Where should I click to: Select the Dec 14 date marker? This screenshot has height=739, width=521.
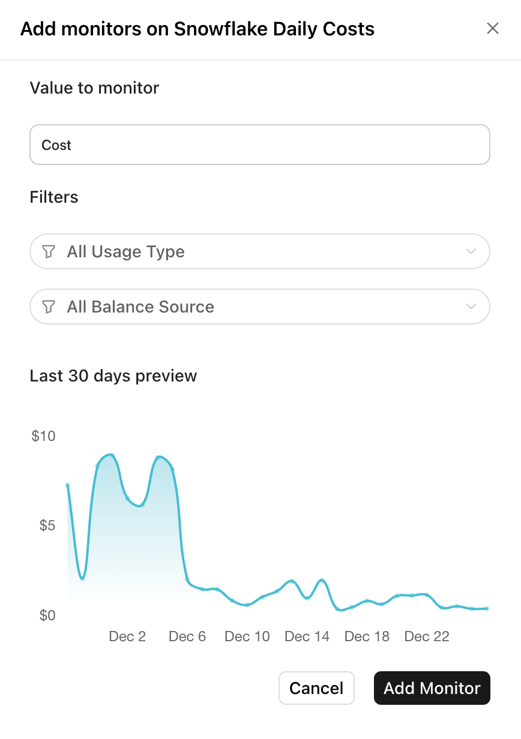307,636
